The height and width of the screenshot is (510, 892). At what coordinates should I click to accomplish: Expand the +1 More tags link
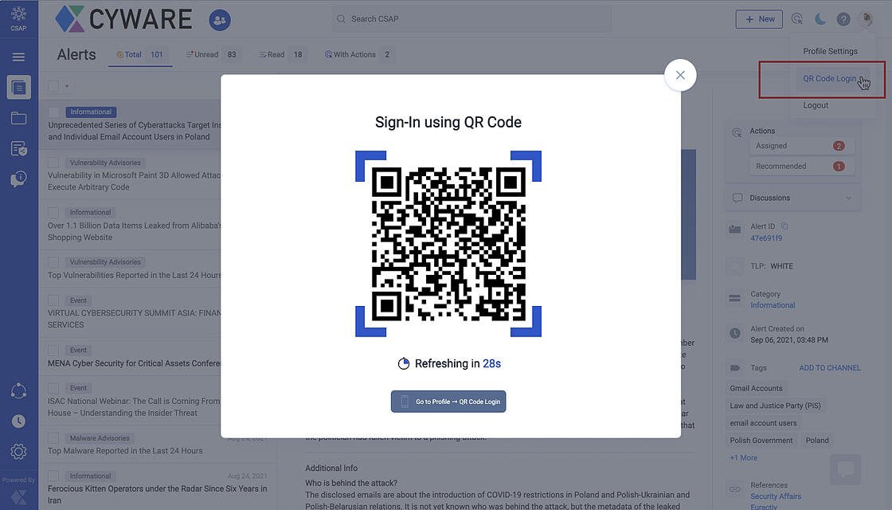[x=744, y=457]
